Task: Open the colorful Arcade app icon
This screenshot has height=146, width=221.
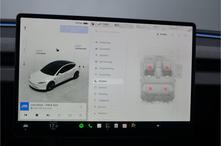Action: 133,125
